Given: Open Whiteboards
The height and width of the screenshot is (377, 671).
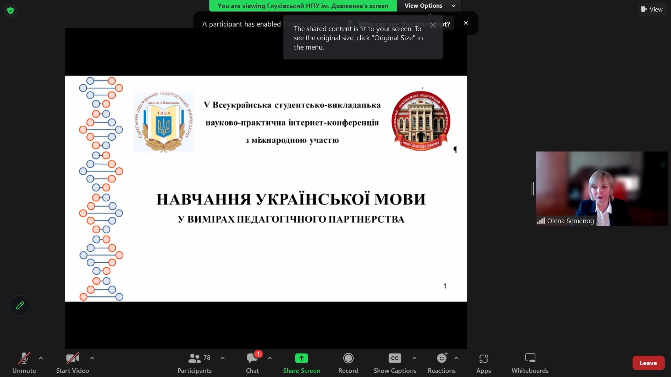Looking at the screenshot, I should [530, 363].
